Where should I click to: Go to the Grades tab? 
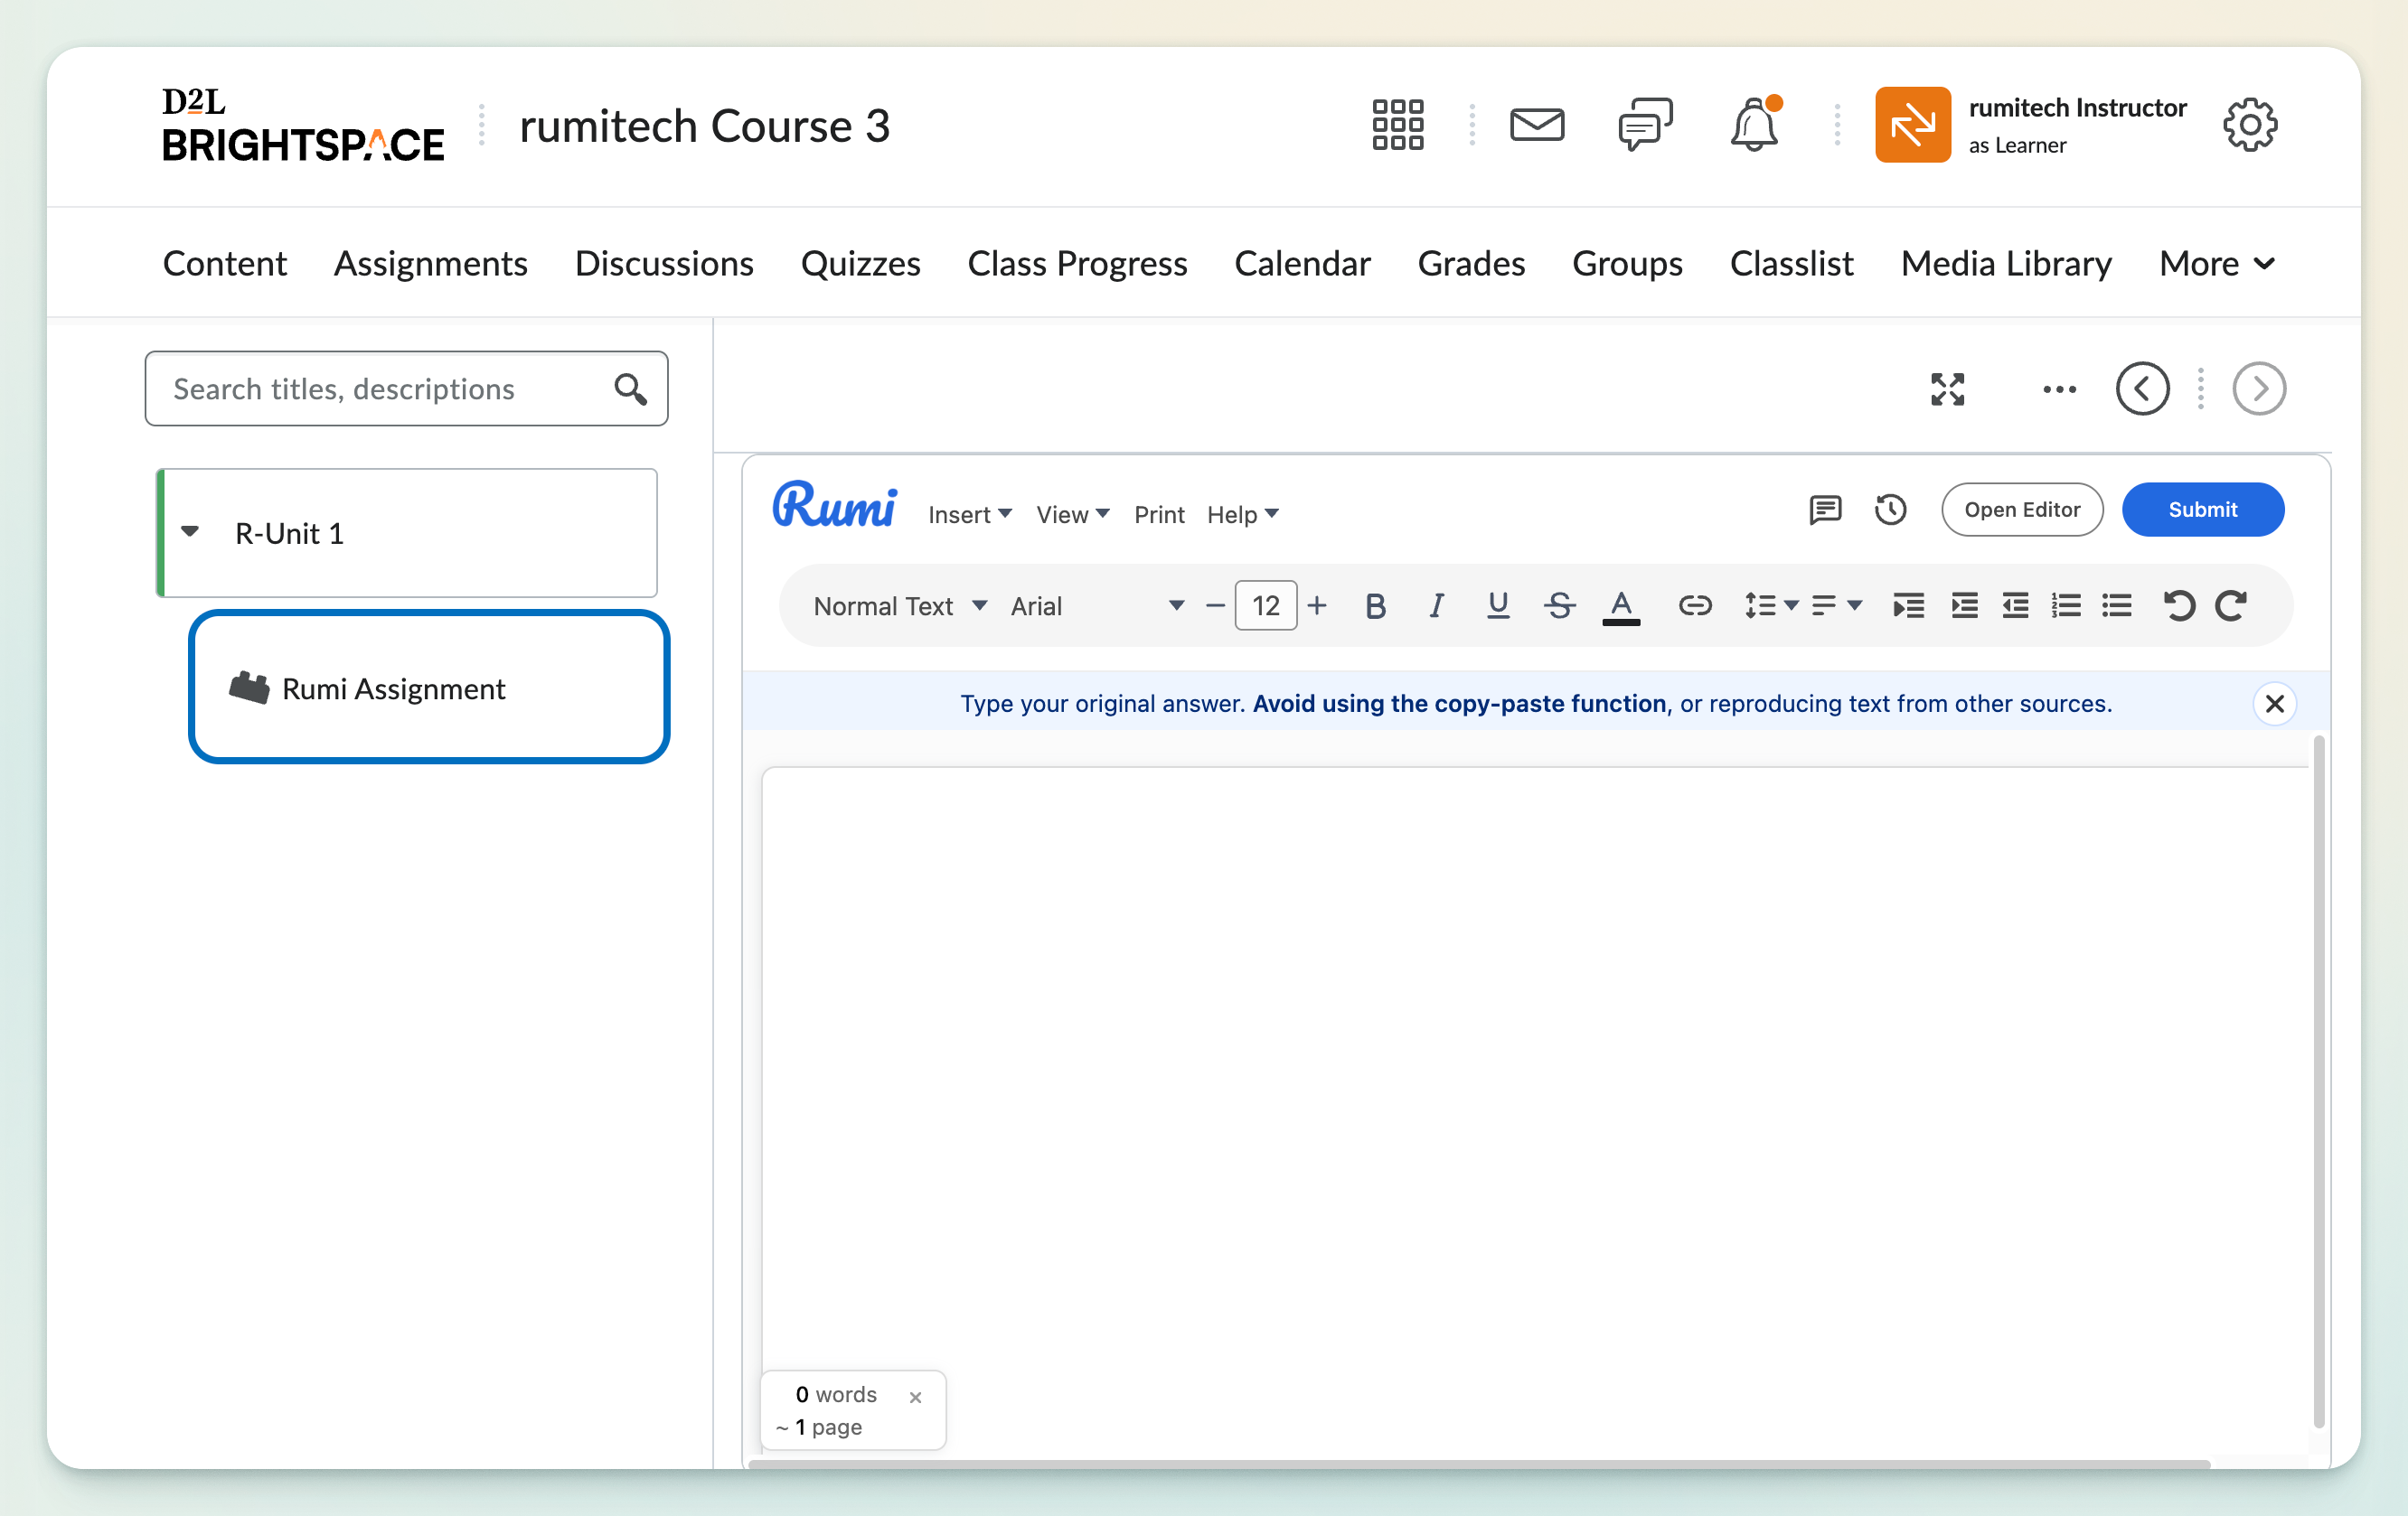click(x=1471, y=263)
